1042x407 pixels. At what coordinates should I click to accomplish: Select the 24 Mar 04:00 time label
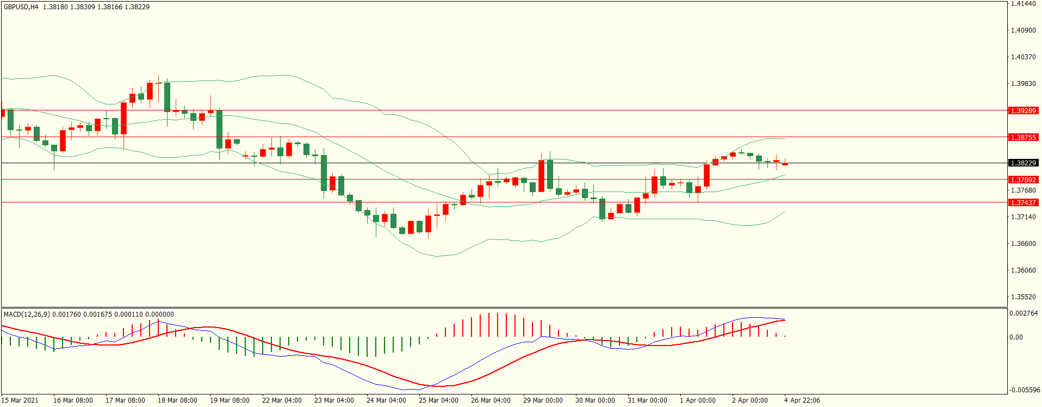pos(386,400)
